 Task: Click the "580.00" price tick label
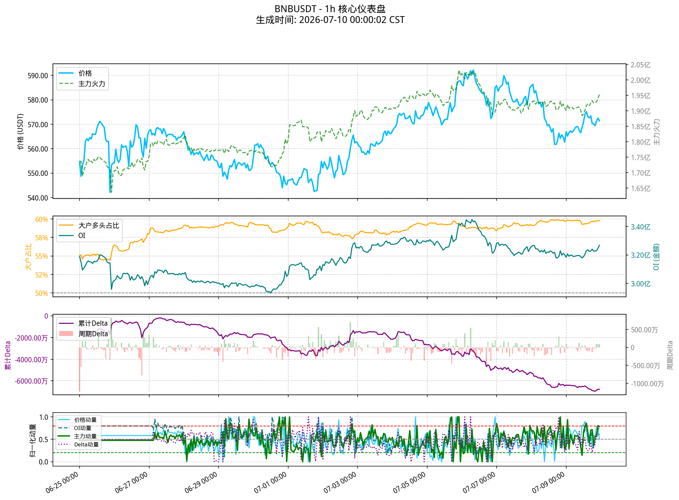(37, 100)
